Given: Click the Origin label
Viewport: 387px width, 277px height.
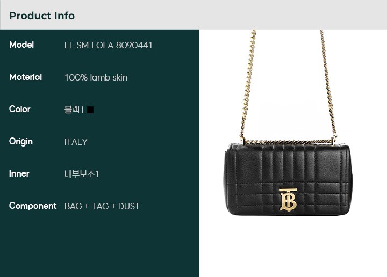Looking at the screenshot, I should click(x=21, y=142).
